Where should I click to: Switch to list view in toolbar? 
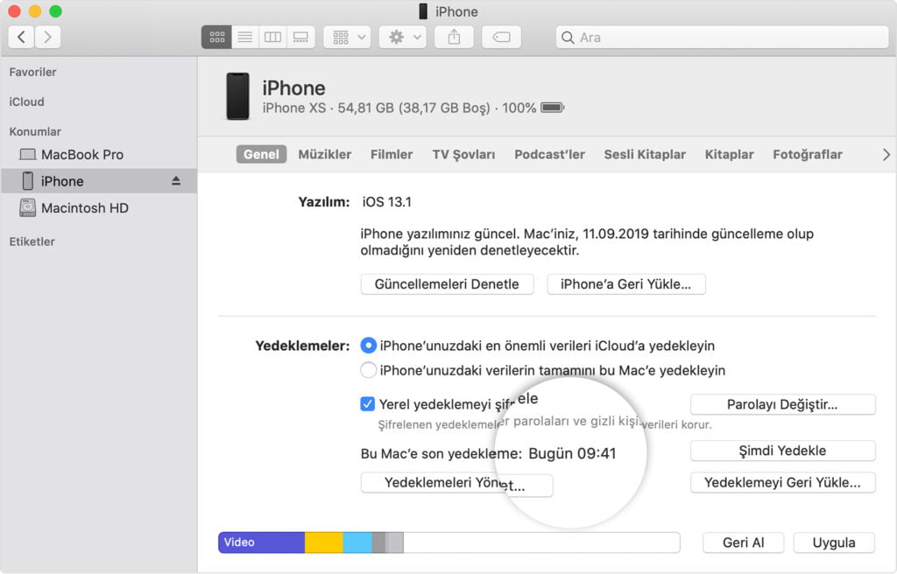[x=245, y=37]
